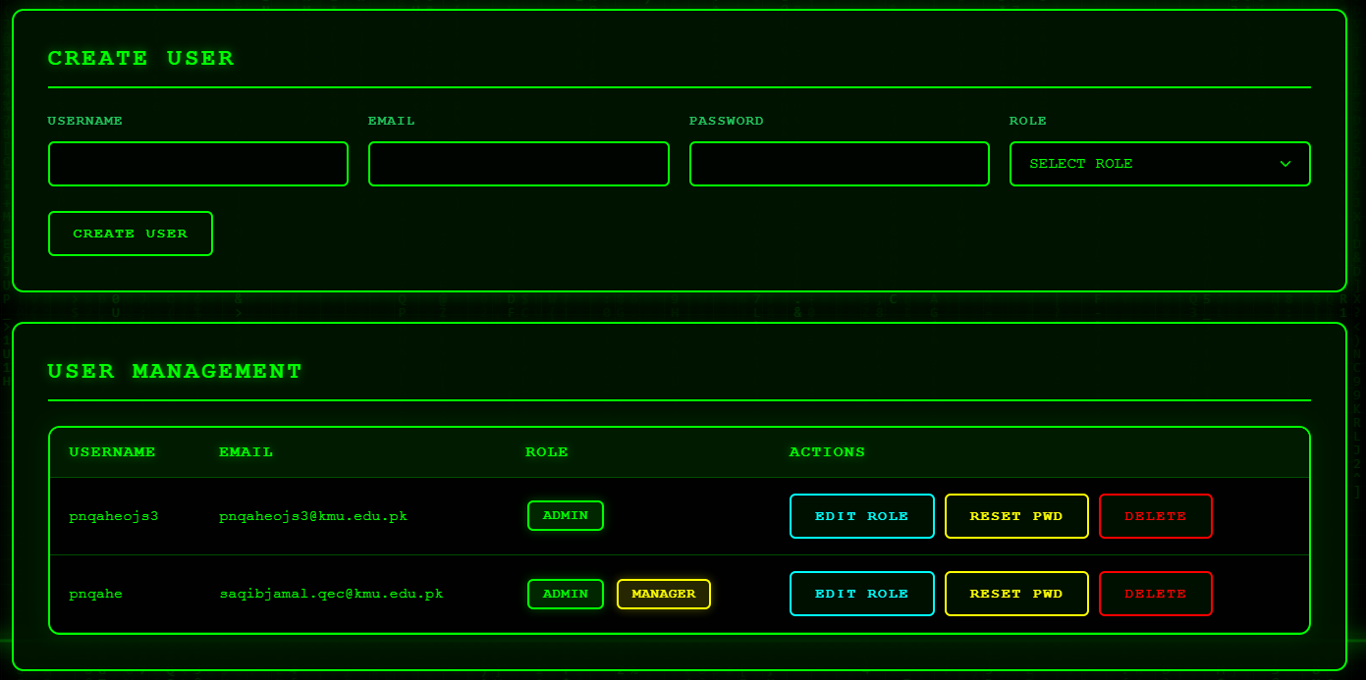
Task: Click Edit Role for user pnqaheojs3
Action: coord(861,516)
